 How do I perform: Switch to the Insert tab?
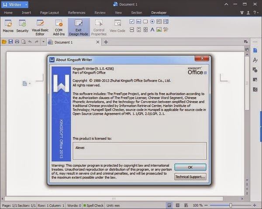tap(26, 13)
